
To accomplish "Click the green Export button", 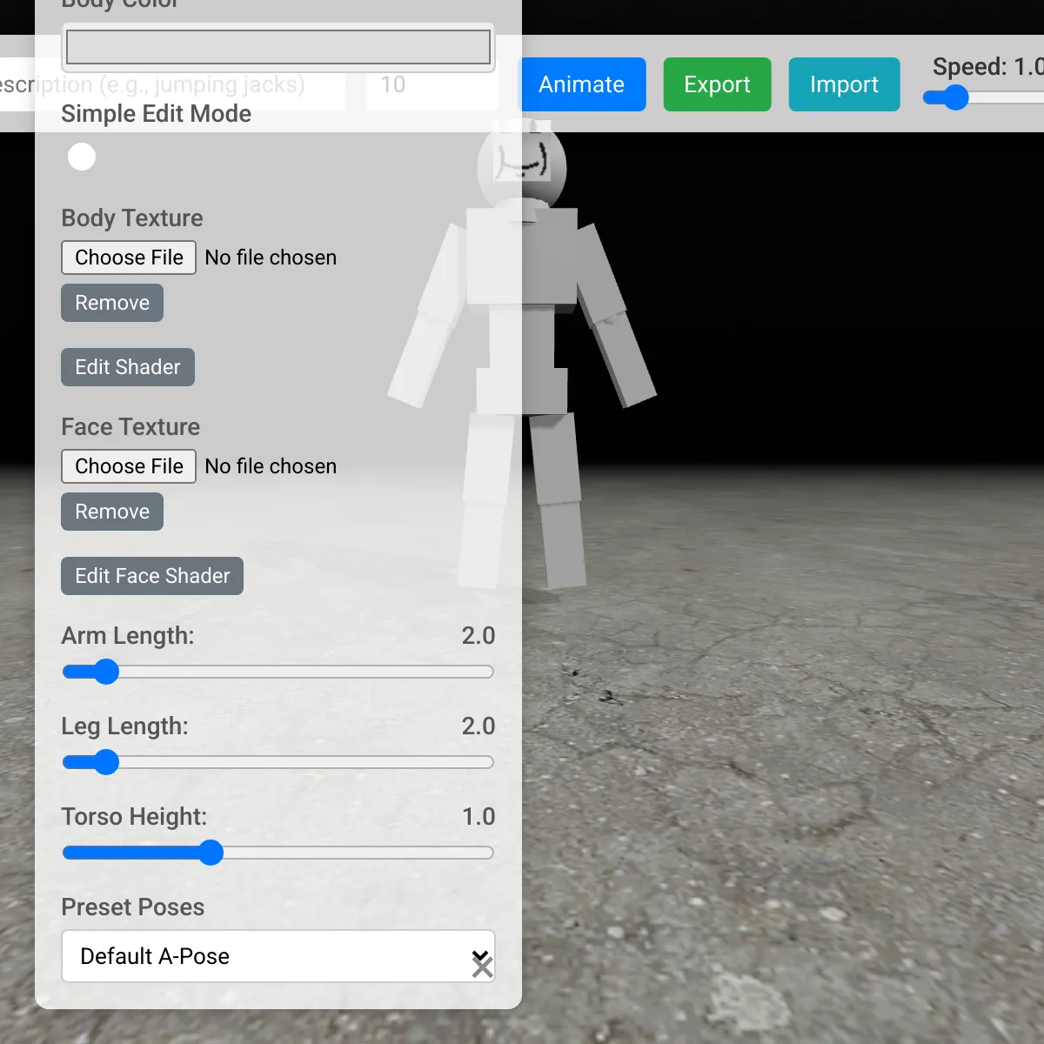I will (x=717, y=84).
